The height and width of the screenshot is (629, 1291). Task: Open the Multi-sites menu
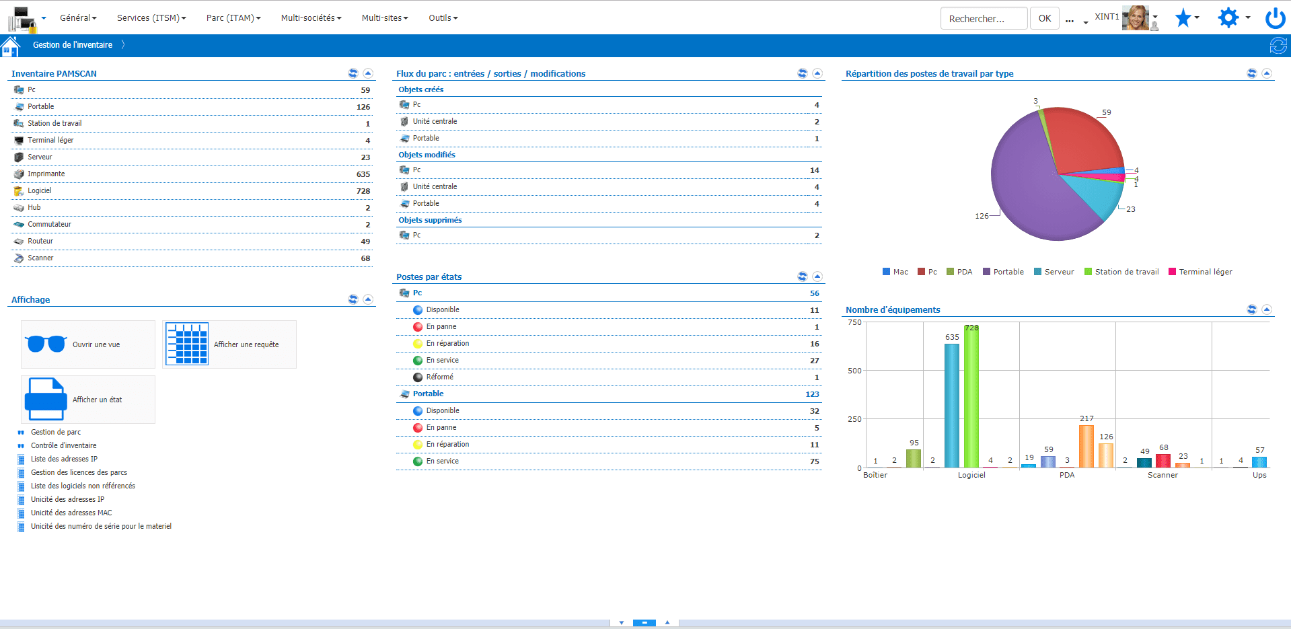click(x=385, y=18)
